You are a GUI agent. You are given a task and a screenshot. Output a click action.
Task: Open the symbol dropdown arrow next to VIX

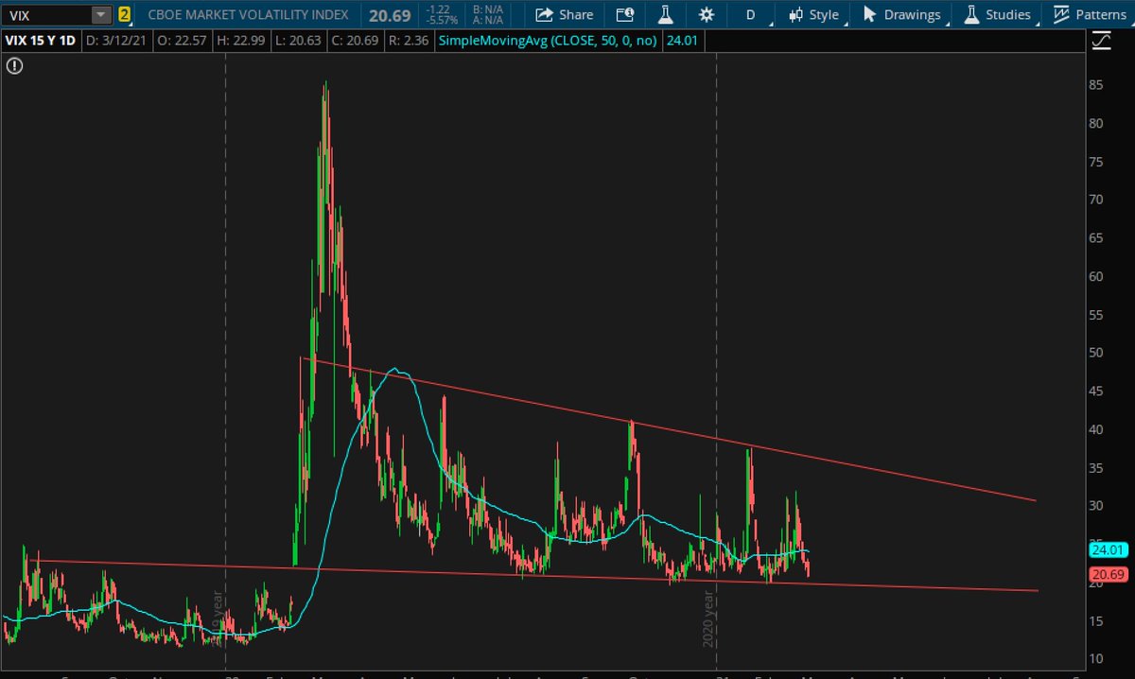[x=101, y=15]
